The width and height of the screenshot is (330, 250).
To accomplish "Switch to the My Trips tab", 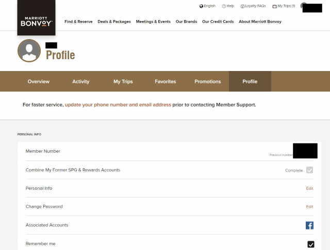I will [x=123, y=81].
